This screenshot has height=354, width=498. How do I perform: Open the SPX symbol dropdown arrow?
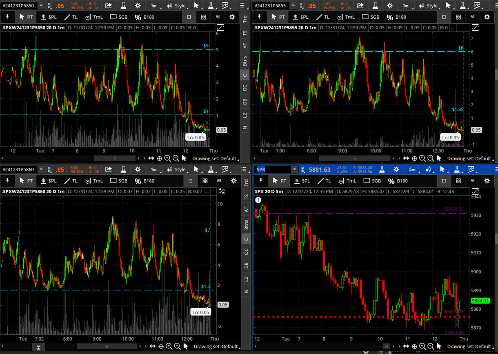pyautogui.click(x=294, y=169)
